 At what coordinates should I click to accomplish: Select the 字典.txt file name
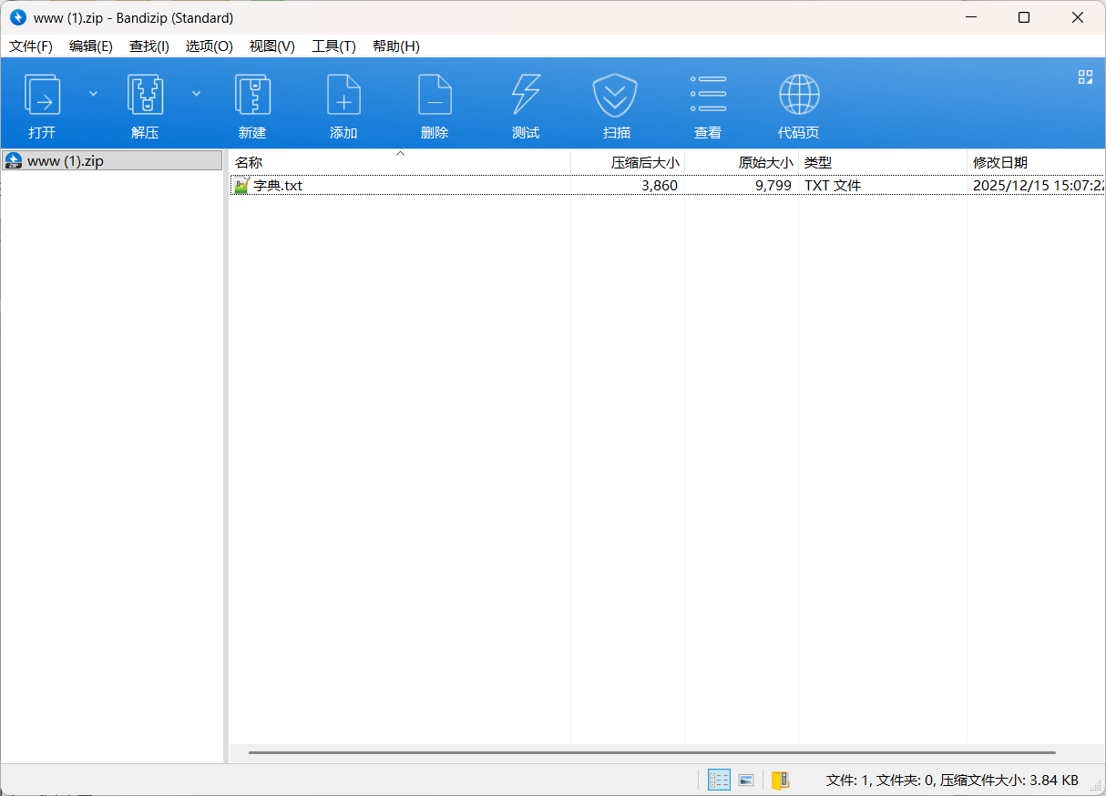278,186
